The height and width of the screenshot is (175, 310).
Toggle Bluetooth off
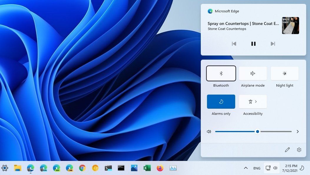coord(221,73)
